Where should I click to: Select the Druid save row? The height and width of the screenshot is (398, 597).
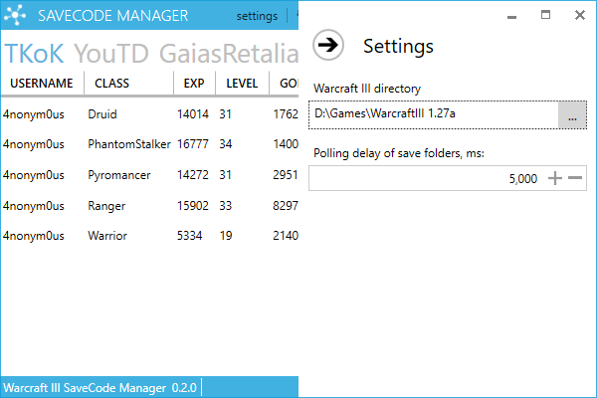click(x=149, y=113)
